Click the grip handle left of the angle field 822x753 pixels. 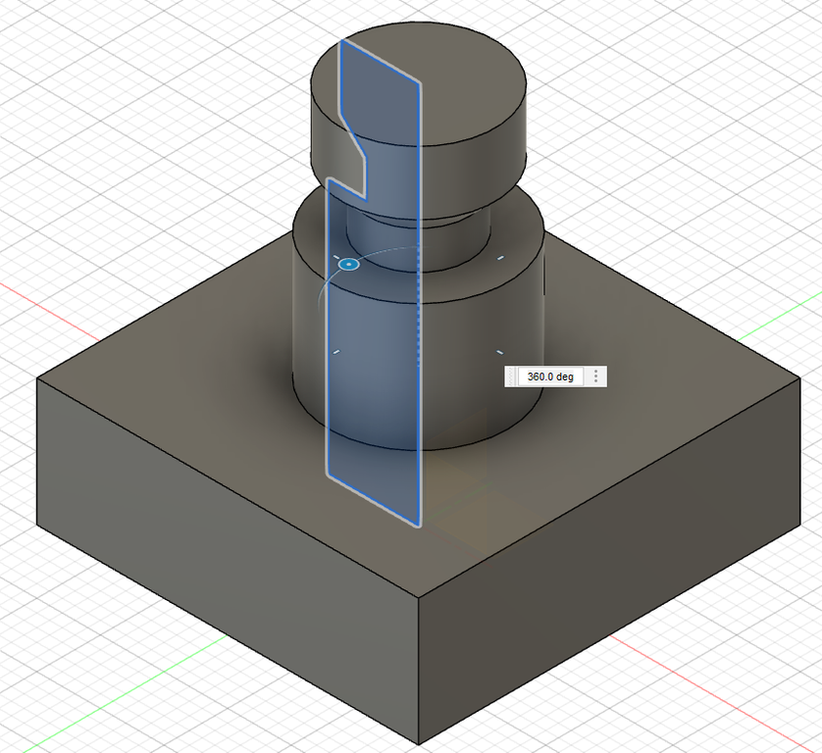point(510,376)
